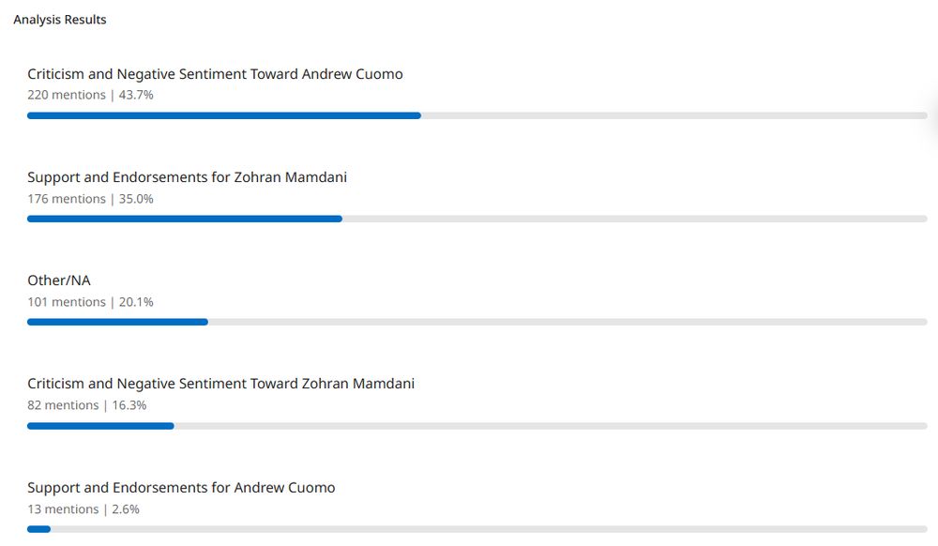Viewport: 938px width, 546px height.
Task: Click blue filled bar for Mamdani criticism
Action: point(100,426)
